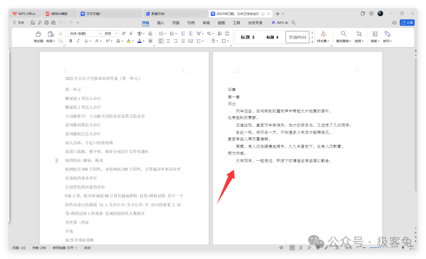
Task: Open the Page (页面) ribbon tab
Action: (176, 23)
